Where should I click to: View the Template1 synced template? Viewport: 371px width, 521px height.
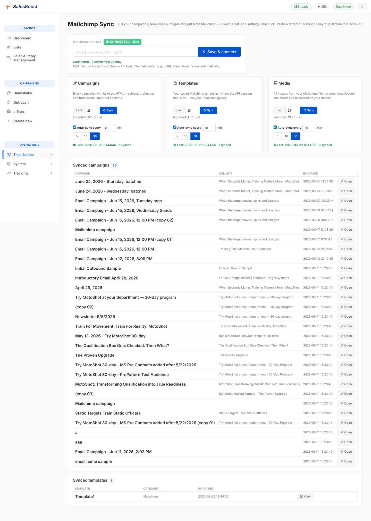tap(305, 497)
